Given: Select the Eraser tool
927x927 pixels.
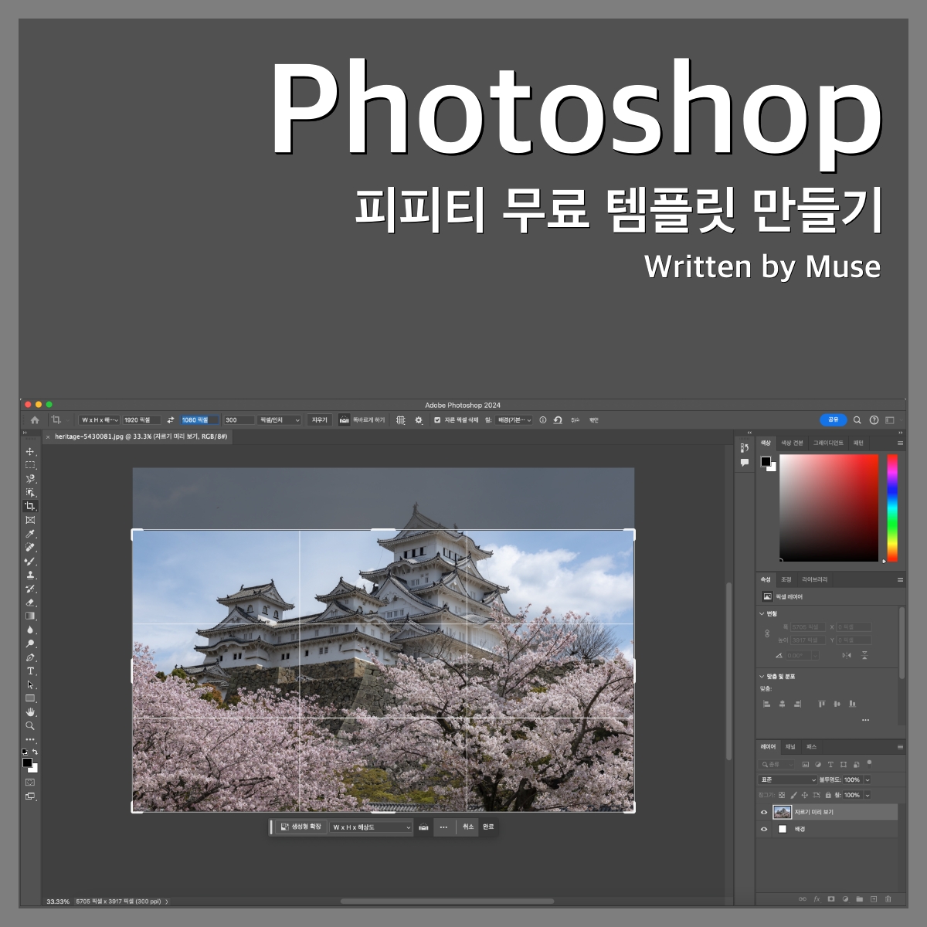Looking at the screenshot, I should tap(30, 603).
